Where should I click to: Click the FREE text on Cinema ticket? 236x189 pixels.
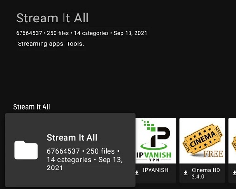[x=214, y=154]
